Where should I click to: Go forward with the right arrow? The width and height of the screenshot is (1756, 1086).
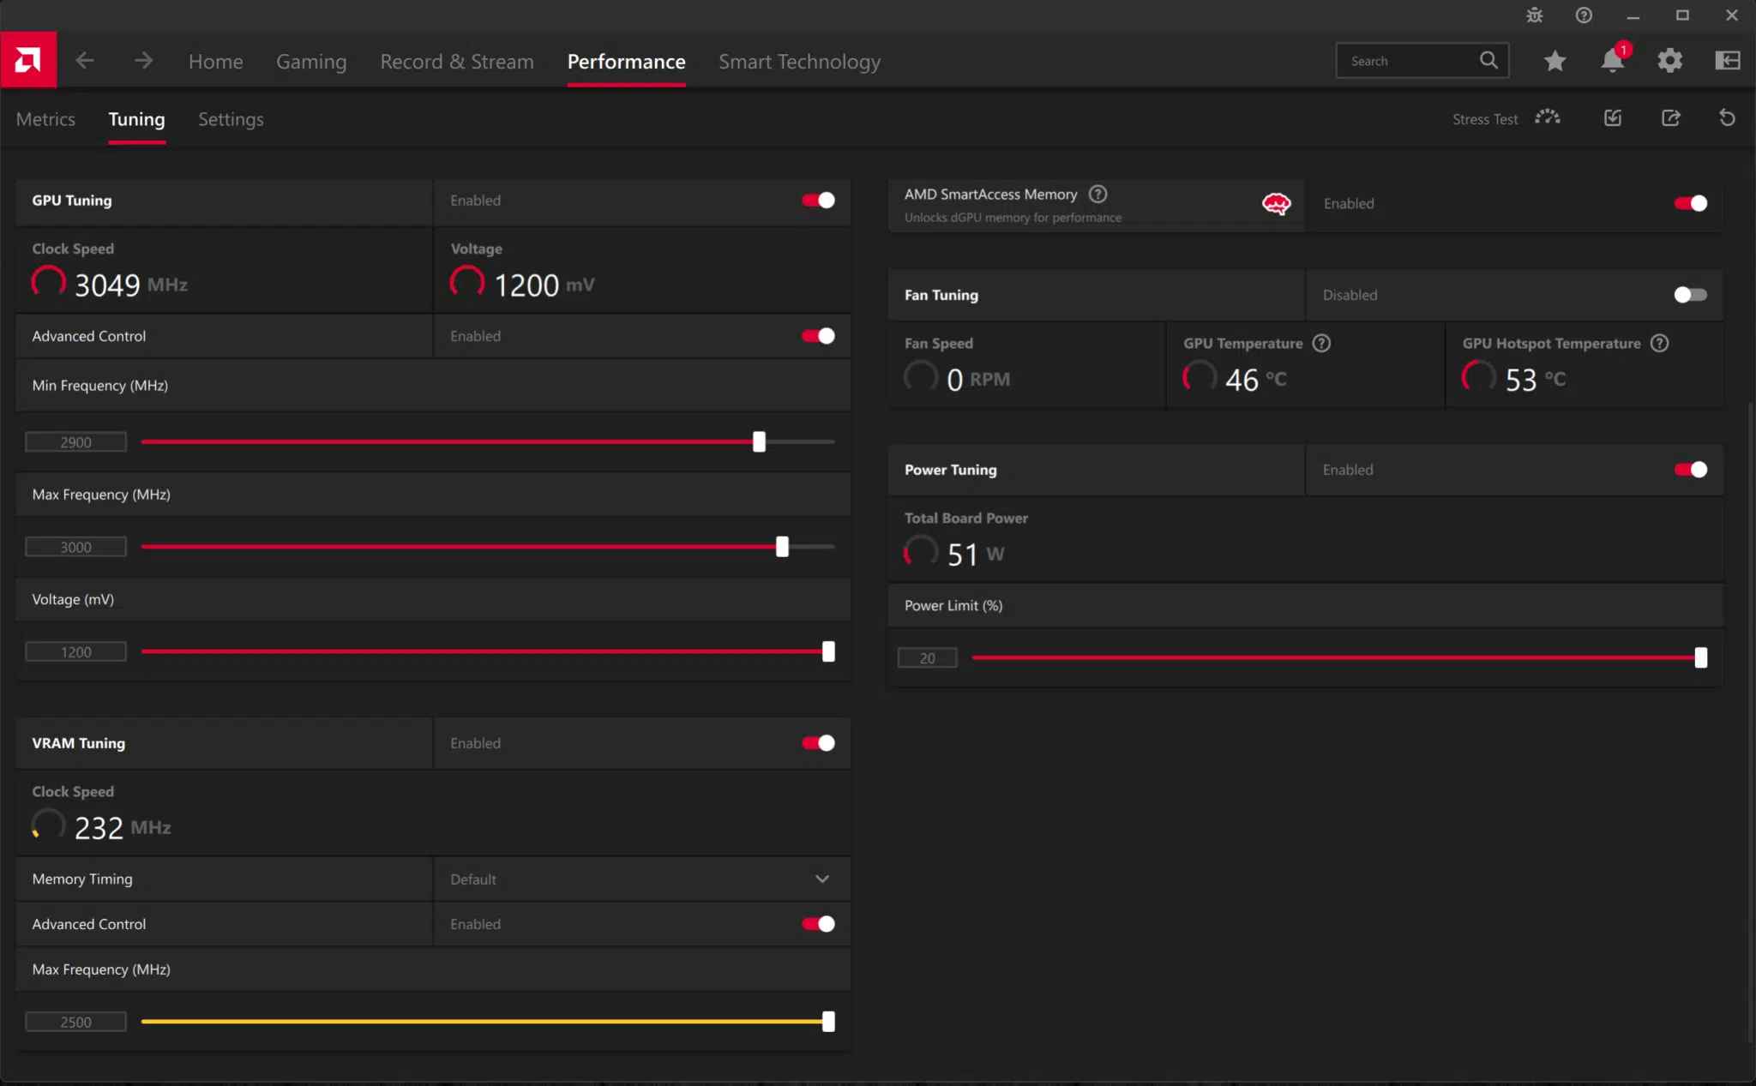[144, 61]
